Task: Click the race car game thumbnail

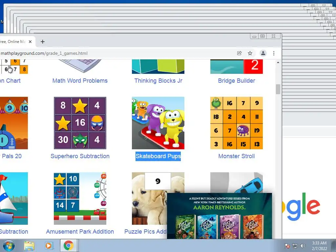Action: pyautogui.click(x=236, y=182)
